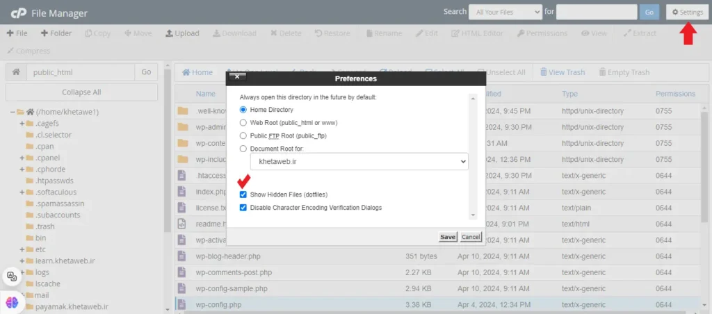Select Web Root (public_html or www) option
Screen dimensions: 712x314
243,122
